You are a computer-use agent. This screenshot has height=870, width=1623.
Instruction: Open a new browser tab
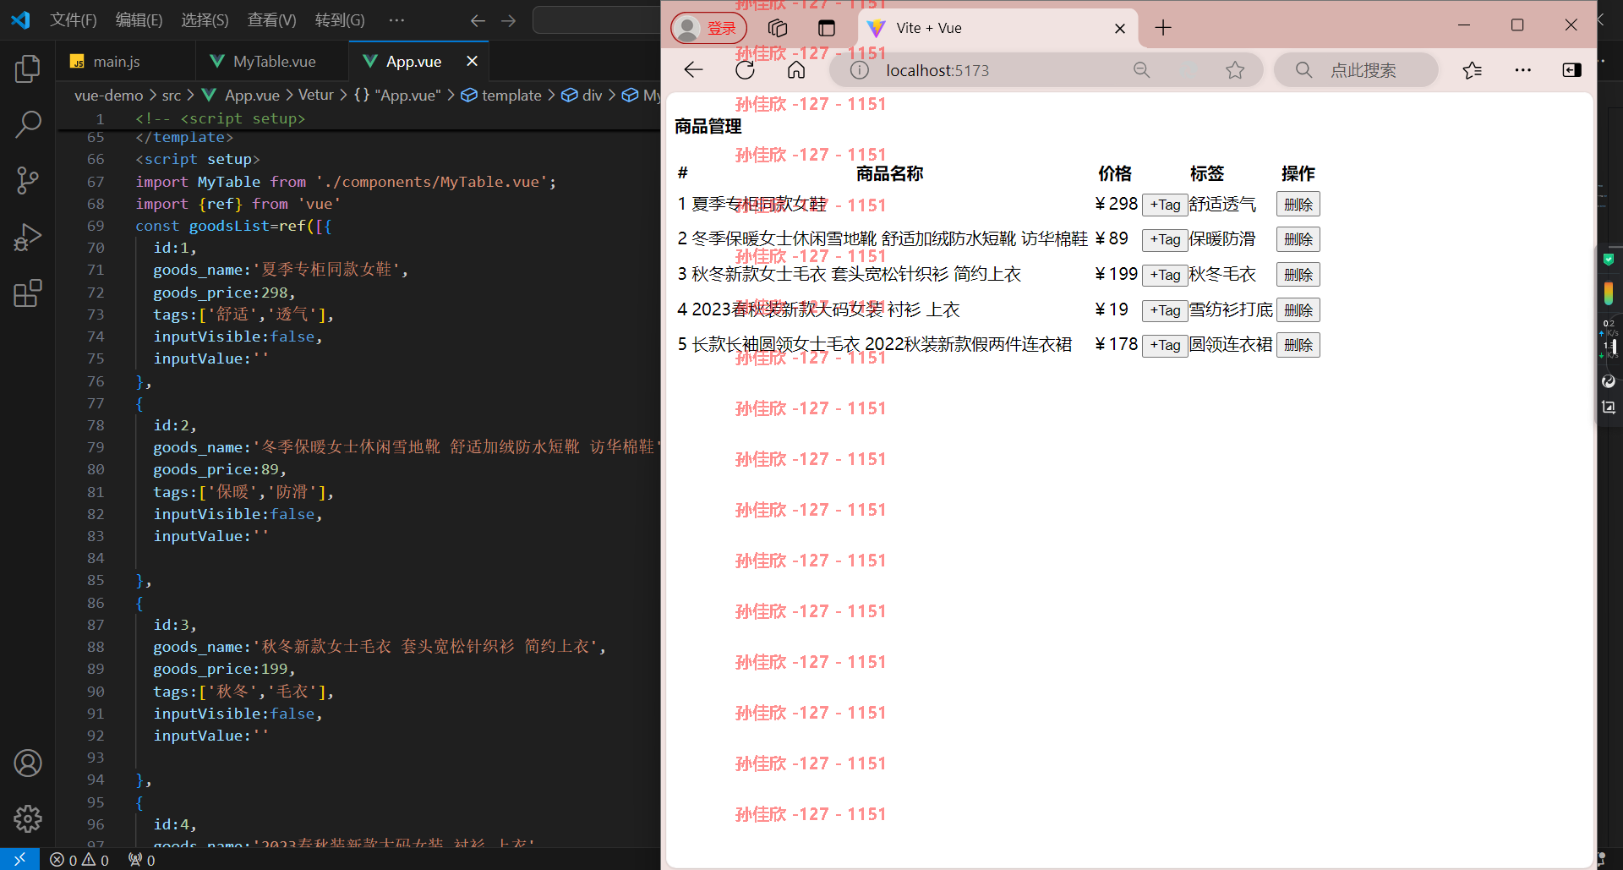(x=1163, y=28)
